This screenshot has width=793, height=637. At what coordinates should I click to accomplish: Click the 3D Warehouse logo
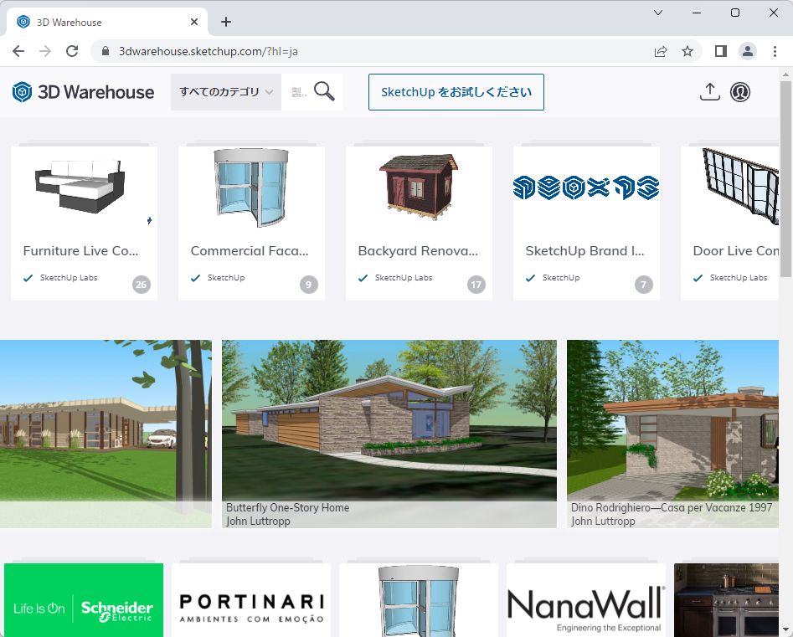click(x=83, y=92)
